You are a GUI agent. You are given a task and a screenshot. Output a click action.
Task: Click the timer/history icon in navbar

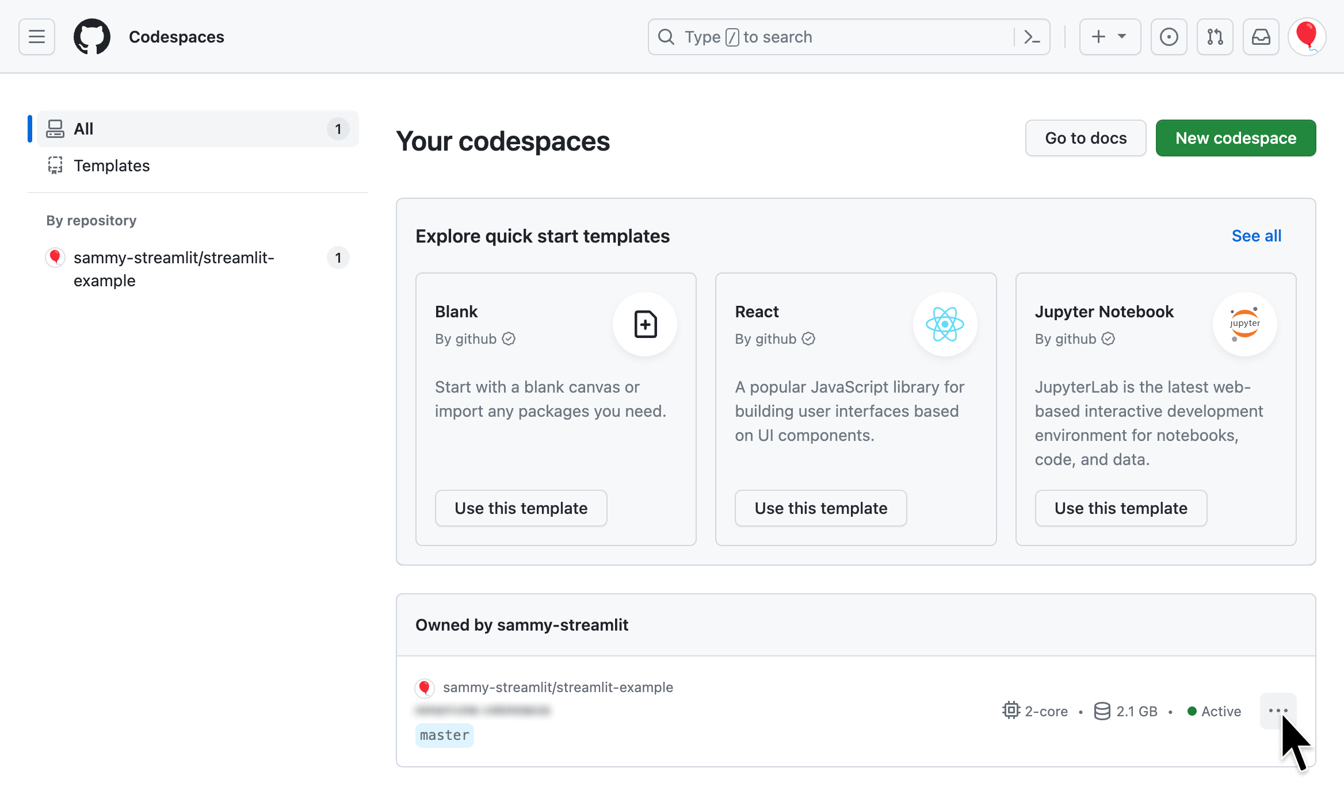1169,37
